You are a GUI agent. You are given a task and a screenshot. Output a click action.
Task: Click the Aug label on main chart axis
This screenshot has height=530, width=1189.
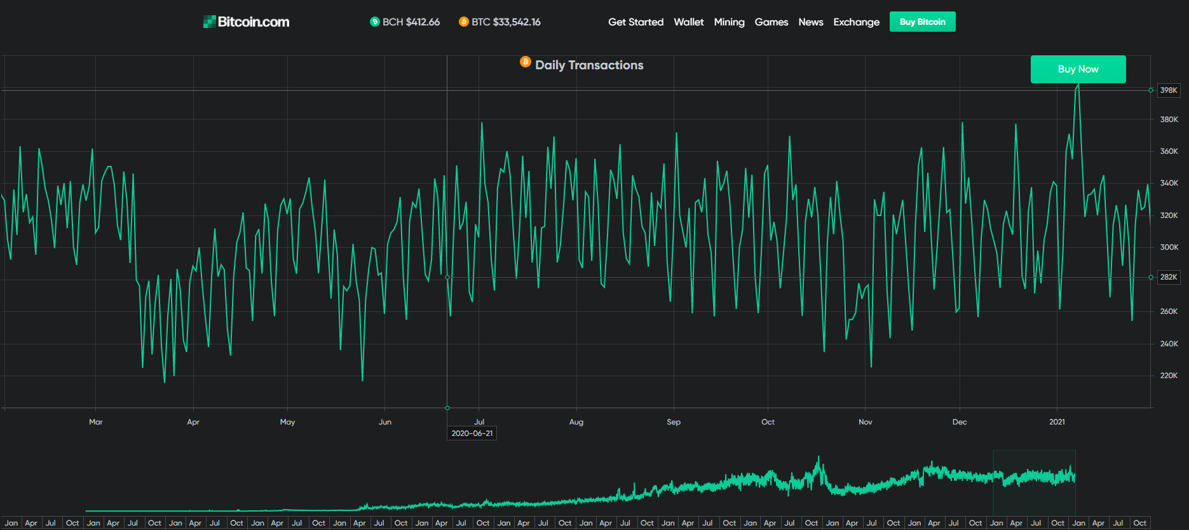click(576, 422)
